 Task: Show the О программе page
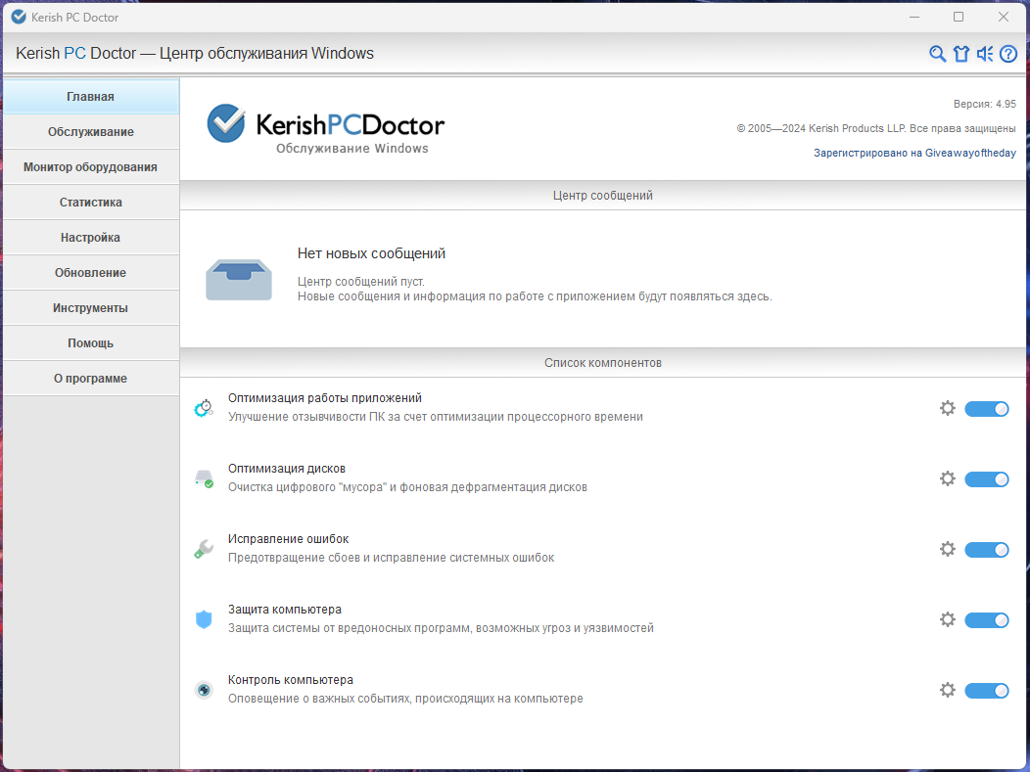[x=91, y=378]
